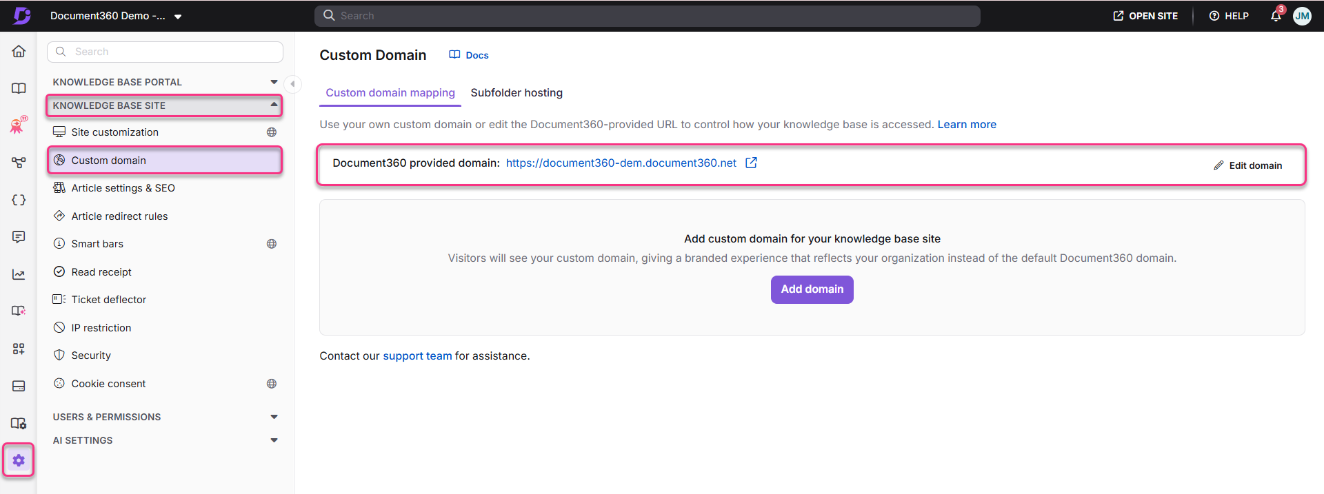
Task: Open the widgets grid icon in left rail
Action: (x=19, y=349)
